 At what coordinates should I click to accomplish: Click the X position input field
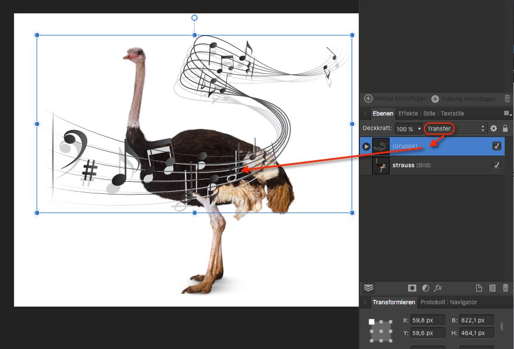427,320
